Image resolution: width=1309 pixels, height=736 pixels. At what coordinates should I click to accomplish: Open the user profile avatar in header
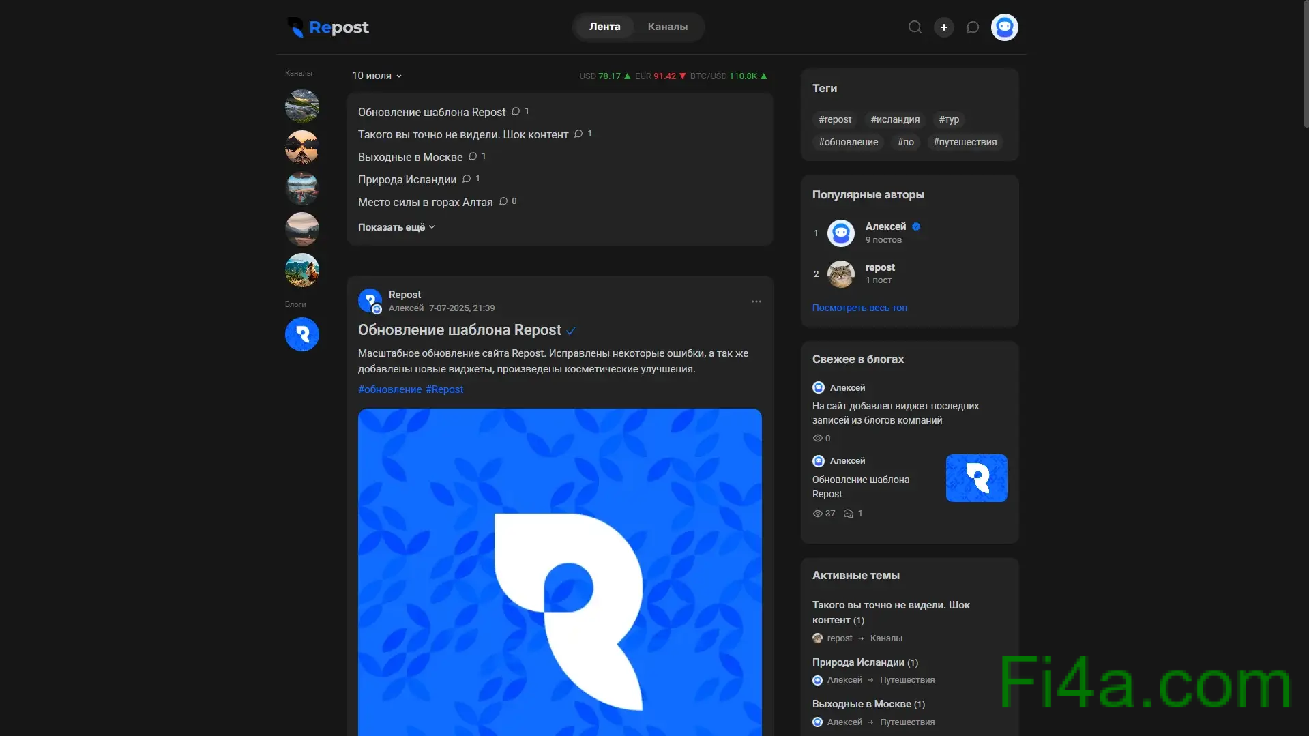click(1004, 27)
